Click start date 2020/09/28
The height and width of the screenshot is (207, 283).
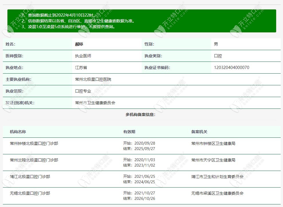click(145, 143)
